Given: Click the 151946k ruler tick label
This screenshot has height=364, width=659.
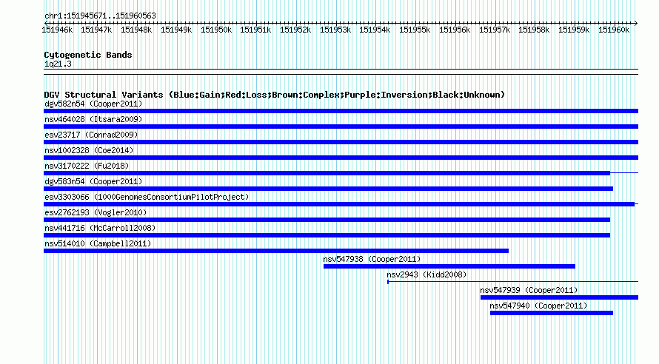Looking at the screenshot, I should [x=57, y=30].
